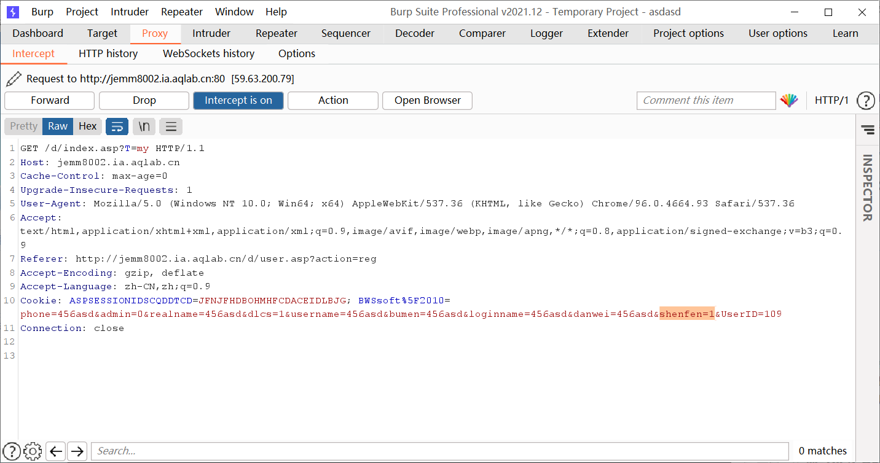880x463 pixels.
Task: Open the Sequencer tab
Action: tap(346, 33)
